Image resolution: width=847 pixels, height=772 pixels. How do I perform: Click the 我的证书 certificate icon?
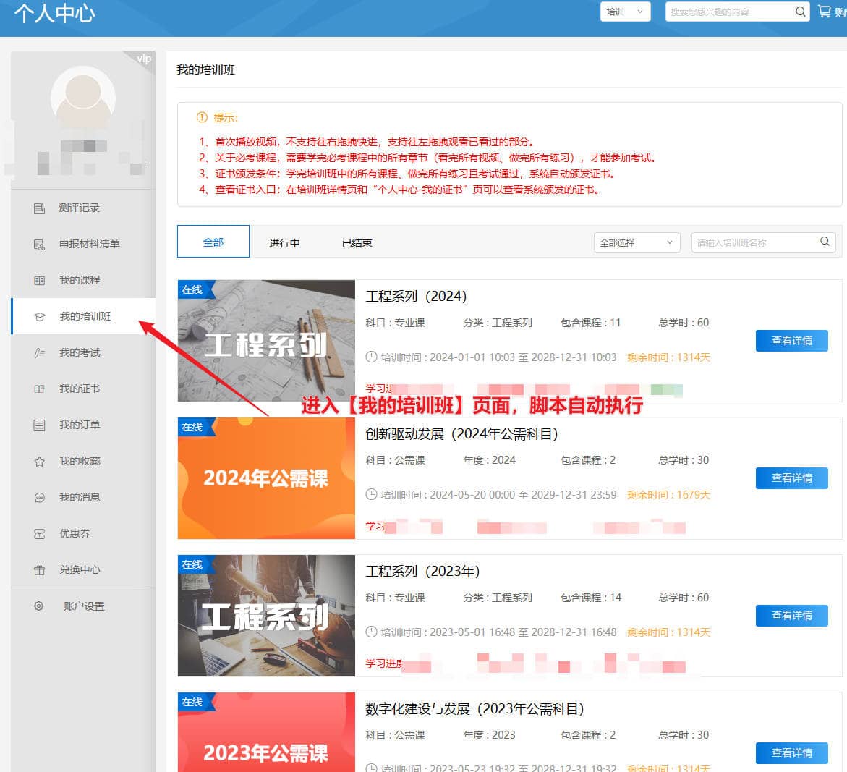coord(40,389)
